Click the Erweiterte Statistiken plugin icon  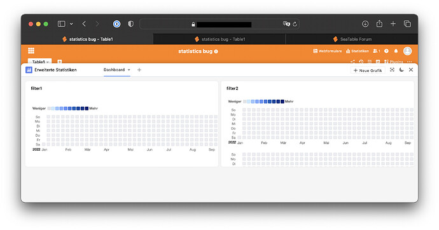(29, 70)
